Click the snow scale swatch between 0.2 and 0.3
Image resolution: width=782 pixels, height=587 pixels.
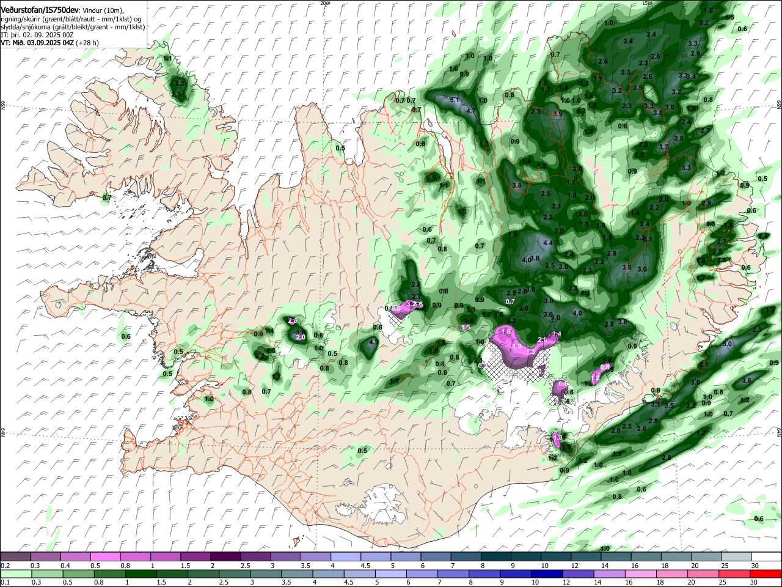click(x=16, y=556)
